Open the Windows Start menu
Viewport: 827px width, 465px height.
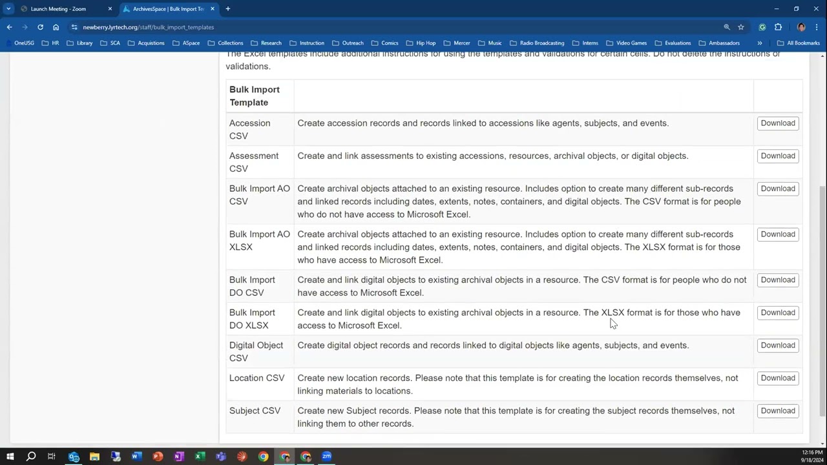click(x=10, y=457)
